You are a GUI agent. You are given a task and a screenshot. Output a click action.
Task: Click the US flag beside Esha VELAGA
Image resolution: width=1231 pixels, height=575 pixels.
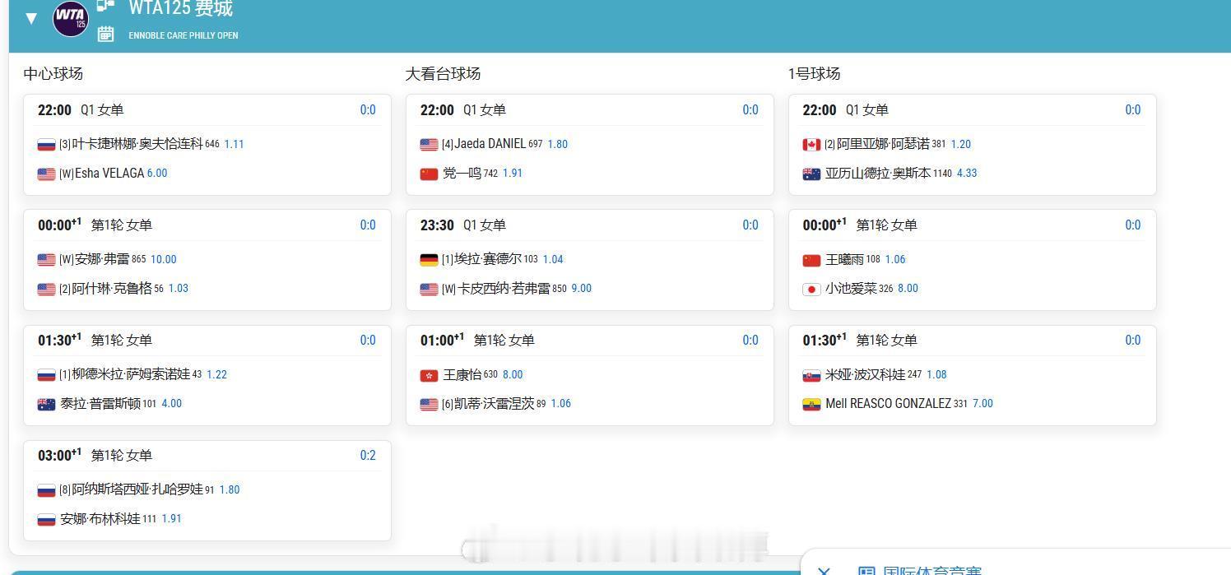[46, 174]
